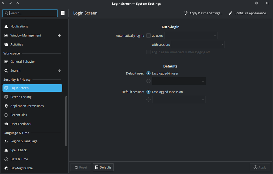Click the User Feedback speech bubble icon

pos(6,124)
